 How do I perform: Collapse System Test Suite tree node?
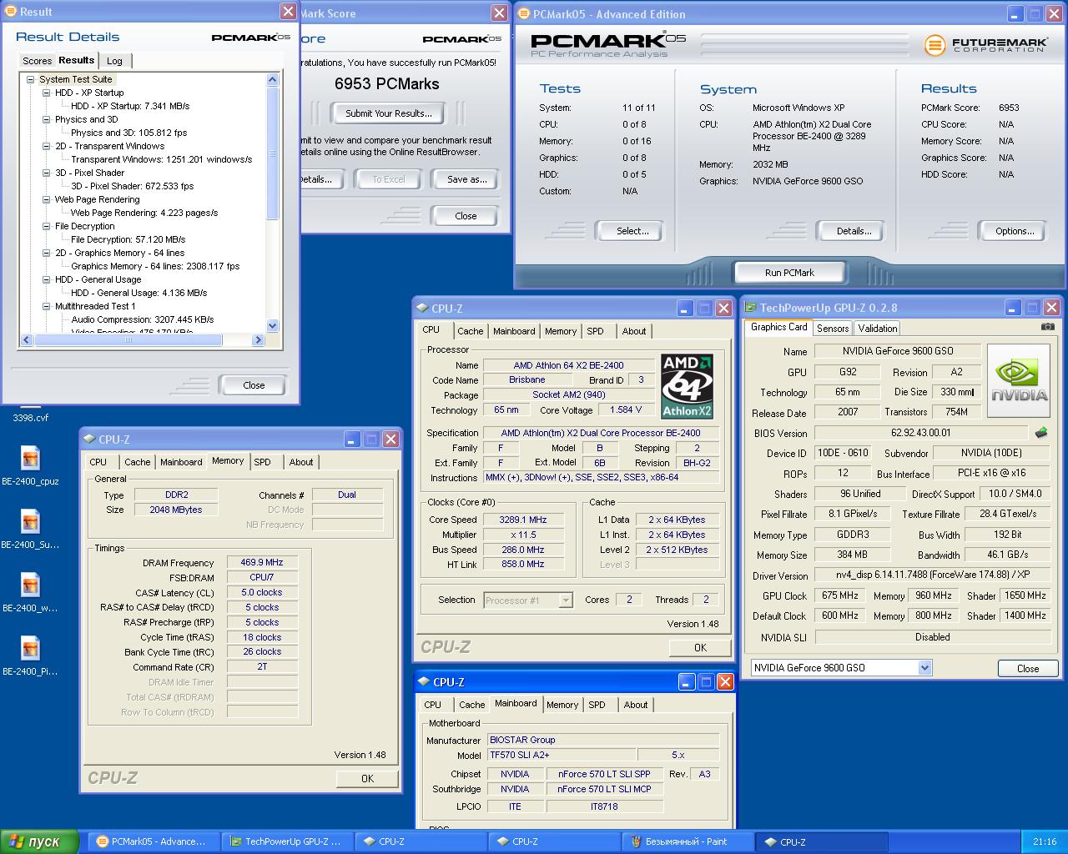31,79
